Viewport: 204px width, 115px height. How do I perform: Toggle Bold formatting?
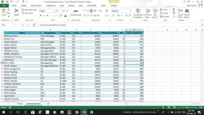point(41,16)
